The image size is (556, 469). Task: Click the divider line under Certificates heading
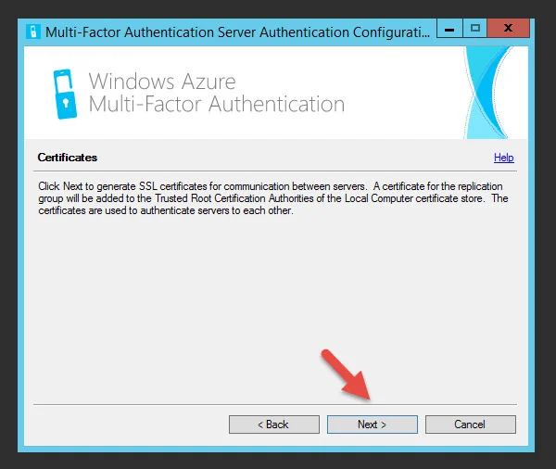click(275, 171)
